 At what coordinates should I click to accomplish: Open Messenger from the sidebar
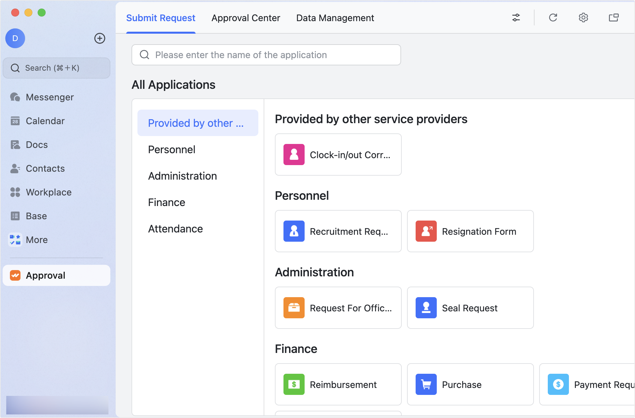click(x=49, y=97)
